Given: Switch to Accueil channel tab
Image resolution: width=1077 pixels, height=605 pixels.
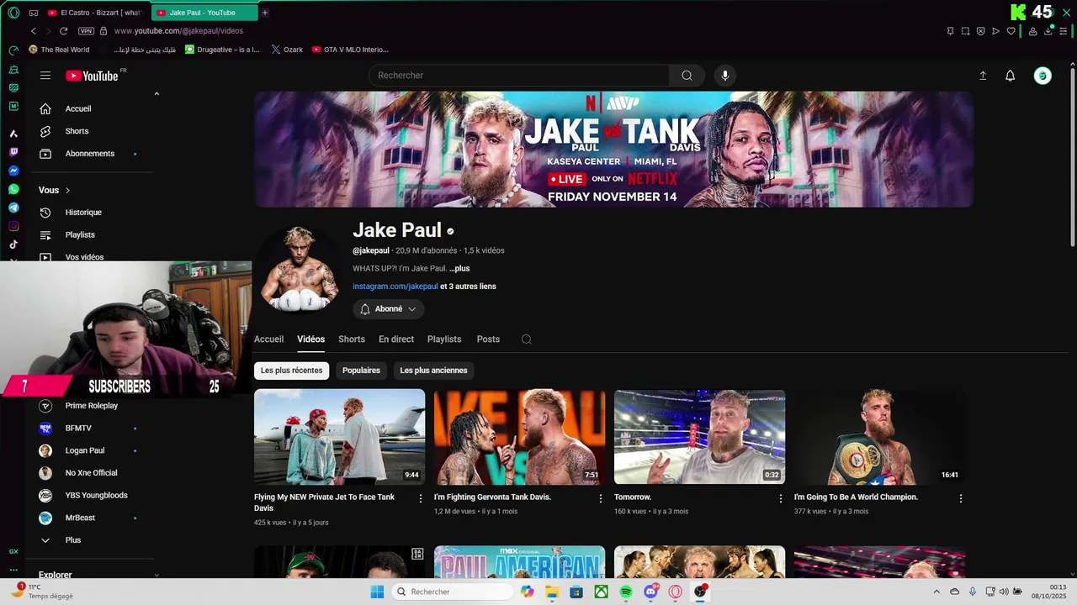Looking at the screenshot, I should (x=268, y=339).
